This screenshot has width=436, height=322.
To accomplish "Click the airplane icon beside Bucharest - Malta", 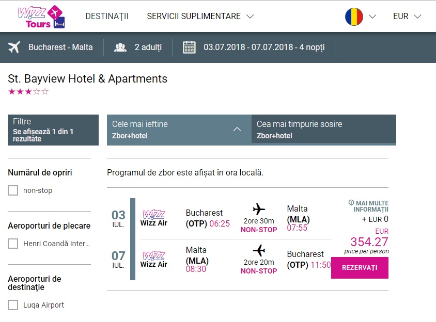I will click(14, 47).
